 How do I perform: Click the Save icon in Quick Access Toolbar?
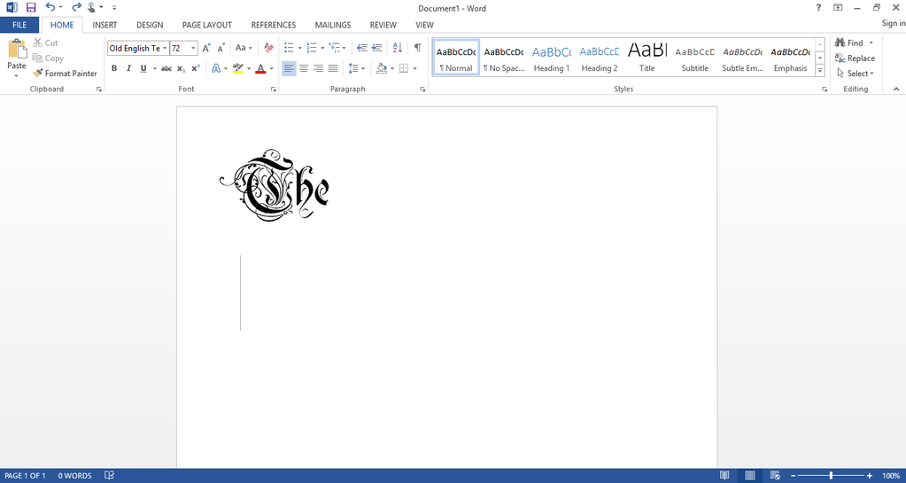coord(31,8)
